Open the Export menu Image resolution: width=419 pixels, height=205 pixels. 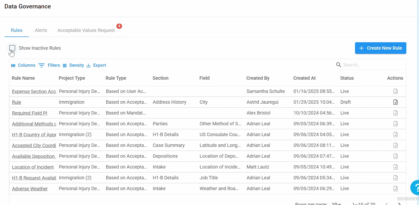[x=96, y=65]
